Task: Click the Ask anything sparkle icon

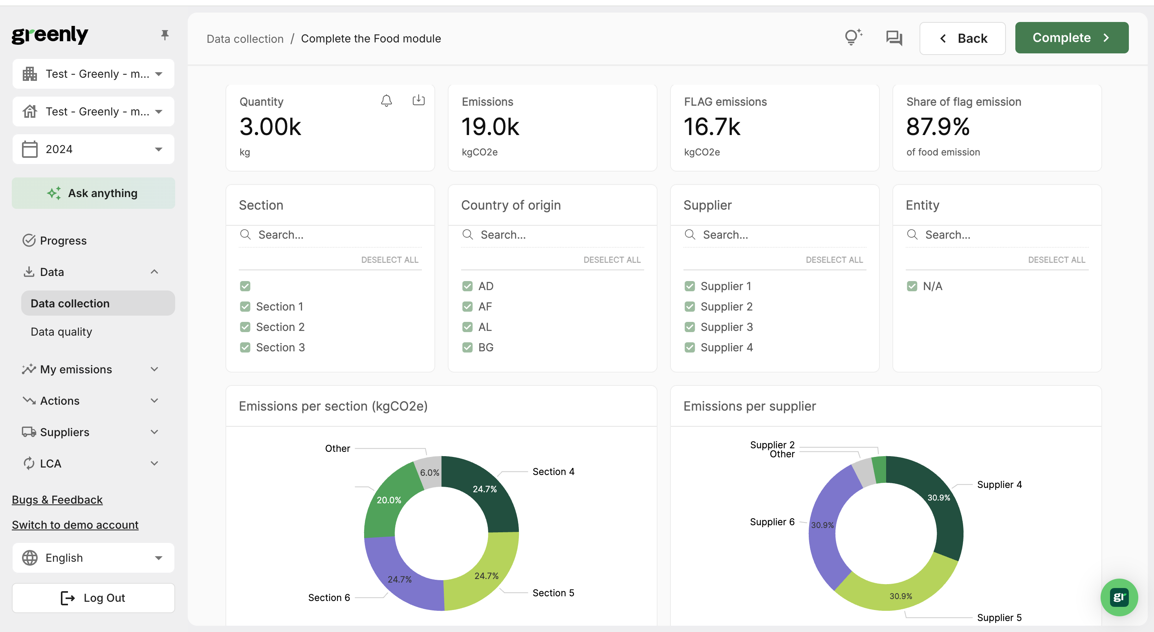Action: (x=54, y=193)
